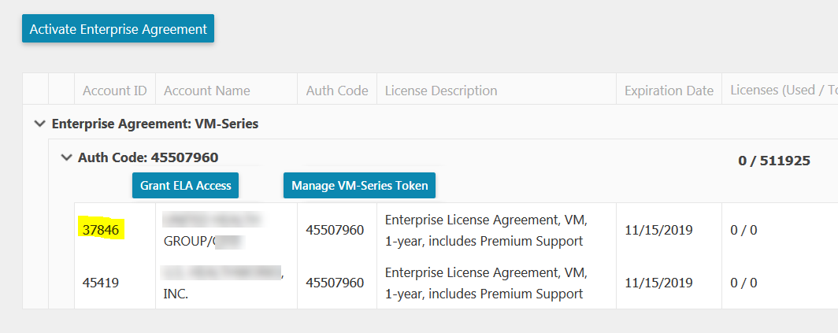This screenshot has height=333, width=838.
Task: Click first row expiration date 11/15/2019
Action: click(658, 230)
